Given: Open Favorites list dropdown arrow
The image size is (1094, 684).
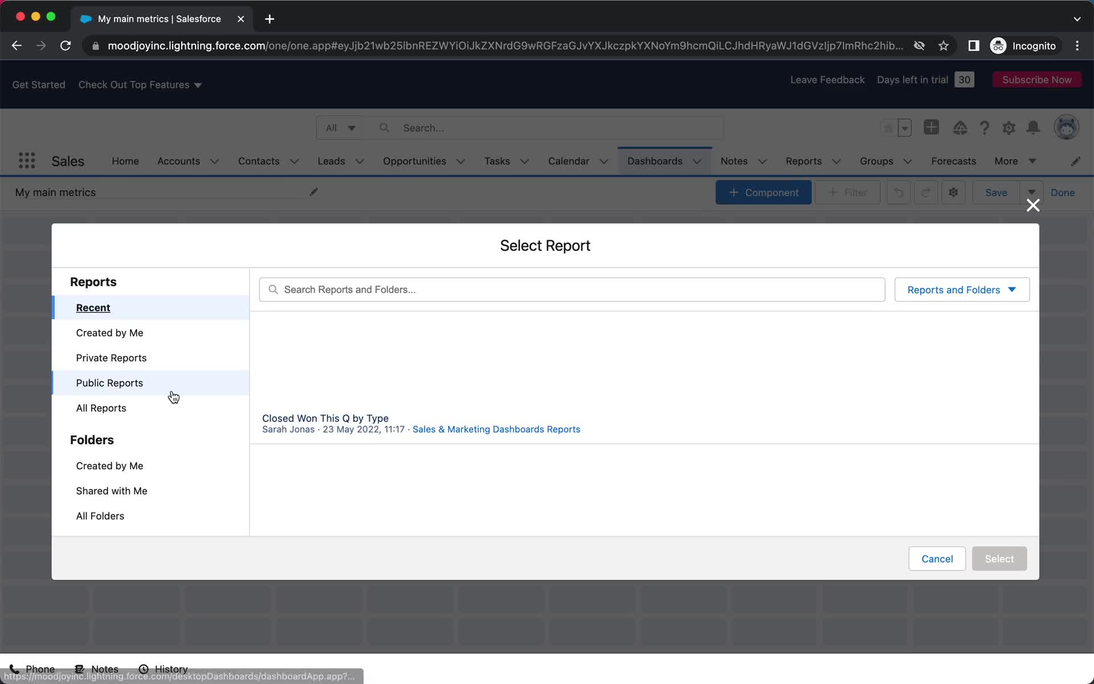Looking at the screenshot, I should 904,128.
